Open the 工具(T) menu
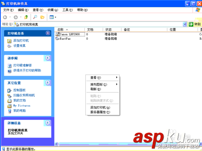Viewport: 202px width, 151px height. [67, 10]
